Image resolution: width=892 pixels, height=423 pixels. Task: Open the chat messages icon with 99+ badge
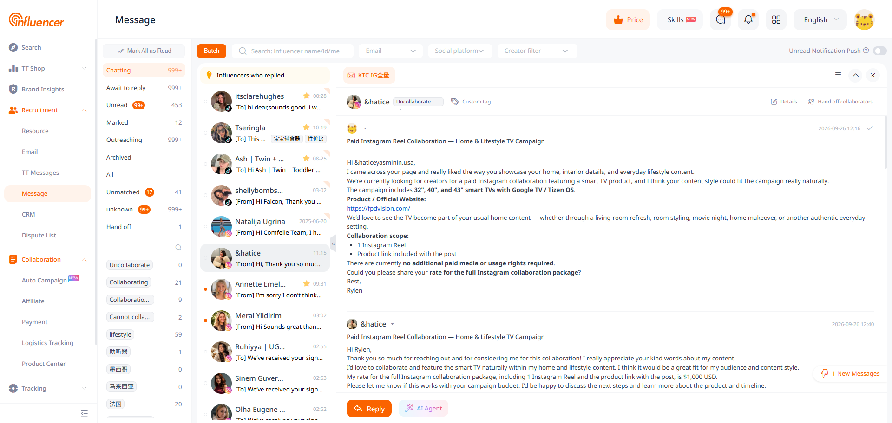[x=721, y=19]
